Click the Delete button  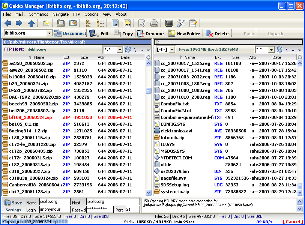point(218,34)
